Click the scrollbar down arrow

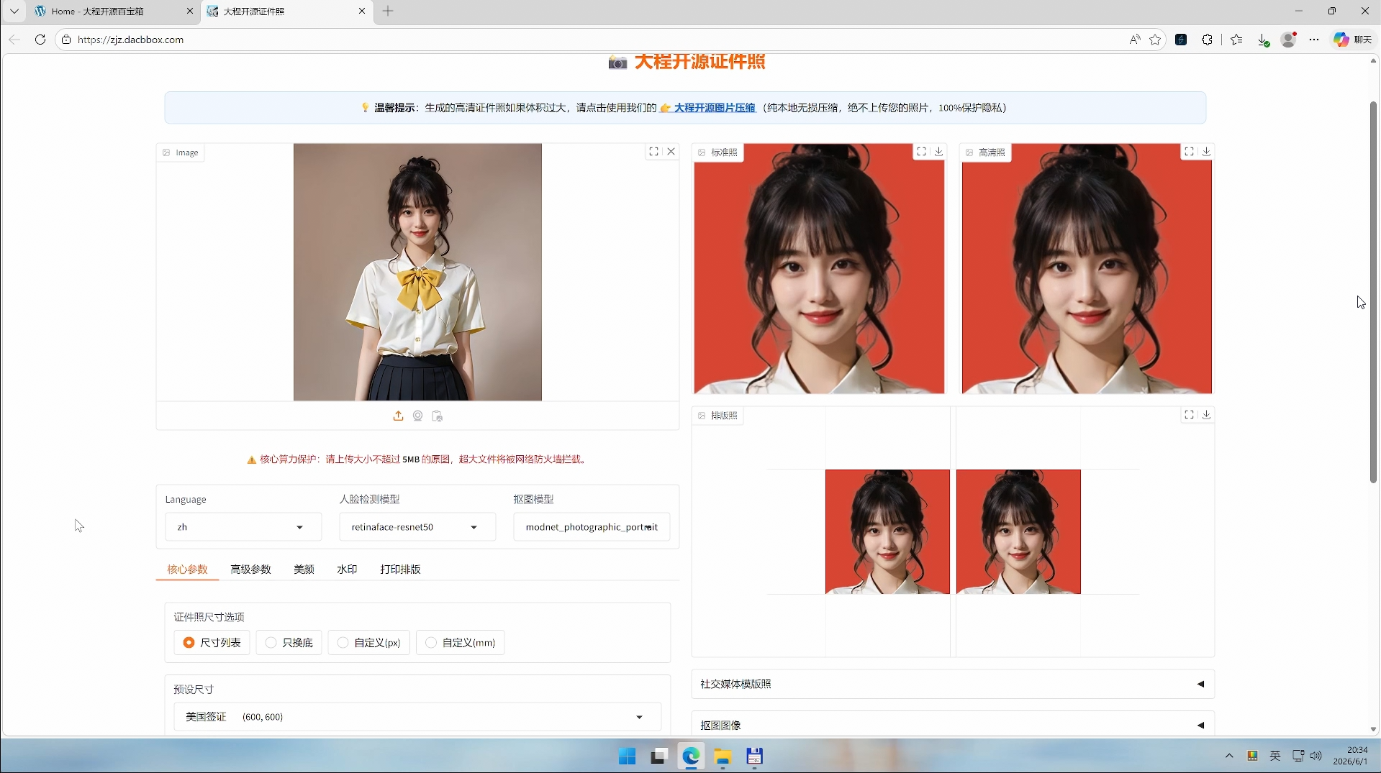click(x=1373, y=729)
